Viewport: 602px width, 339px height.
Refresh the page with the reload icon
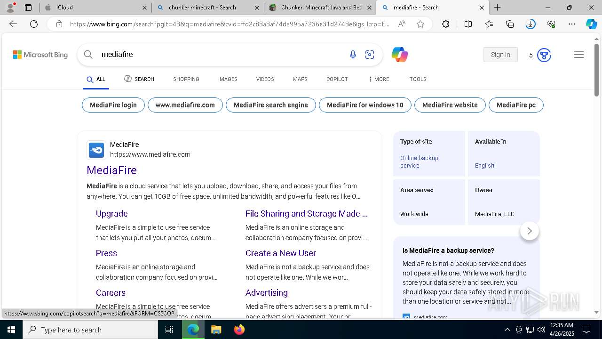point(34,24)
